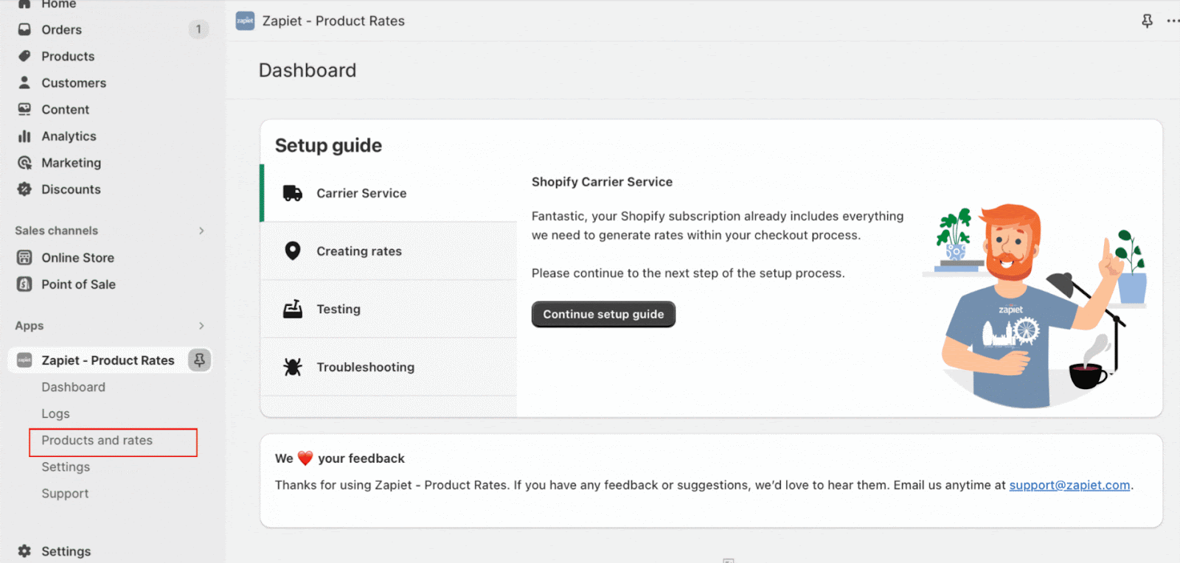Select the Carrier Service setup step
Viewport: 1180px width, 563px height.
[x=361, y=193]
